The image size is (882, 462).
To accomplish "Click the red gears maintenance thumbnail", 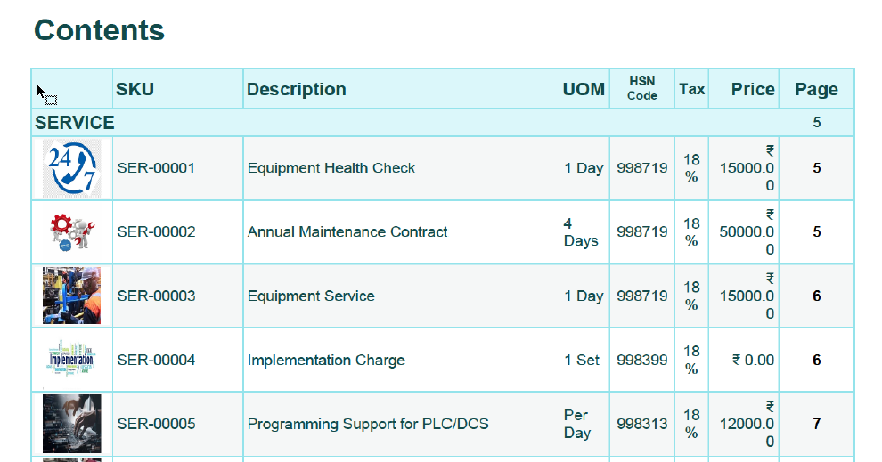I will point(71,232).
